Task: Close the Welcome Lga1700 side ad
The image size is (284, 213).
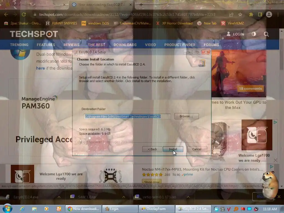Action: pos(275,160)
